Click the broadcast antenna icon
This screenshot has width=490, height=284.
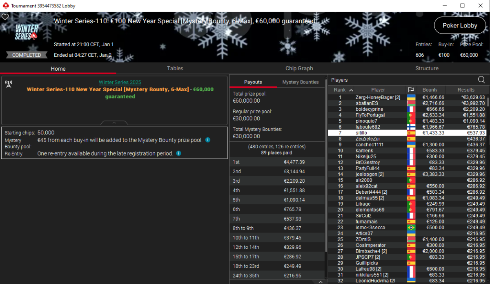tap(9, 84)
